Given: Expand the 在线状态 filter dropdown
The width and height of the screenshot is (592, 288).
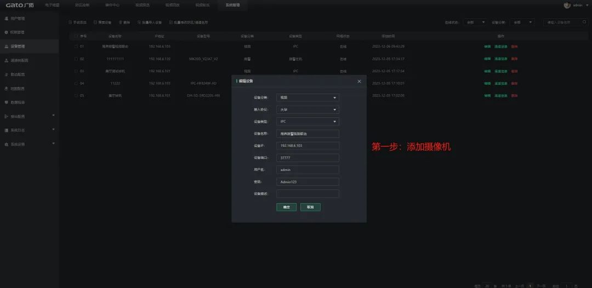Looking at the screenshot, I should pyautogui.click(x=475, y=22).
